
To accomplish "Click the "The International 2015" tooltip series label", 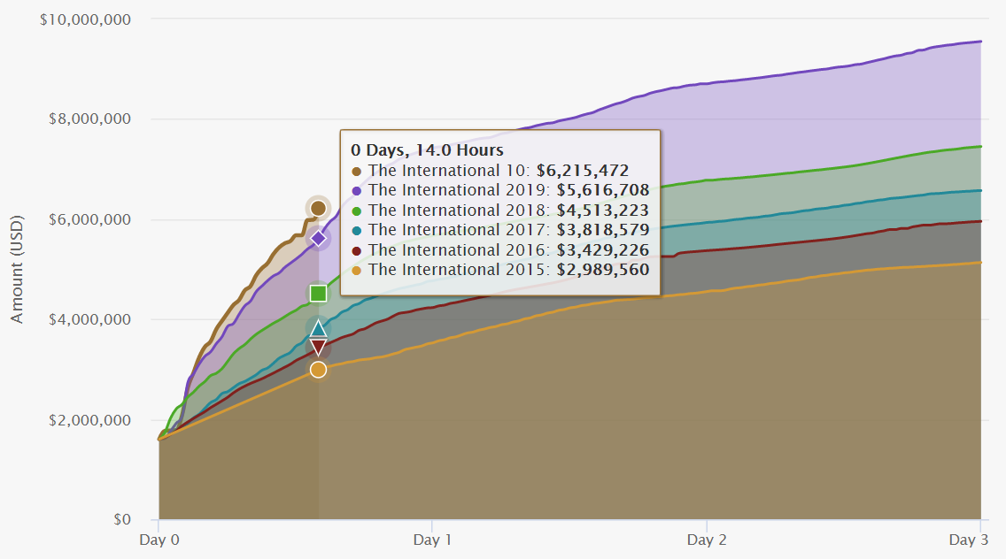I will (460, 269).
